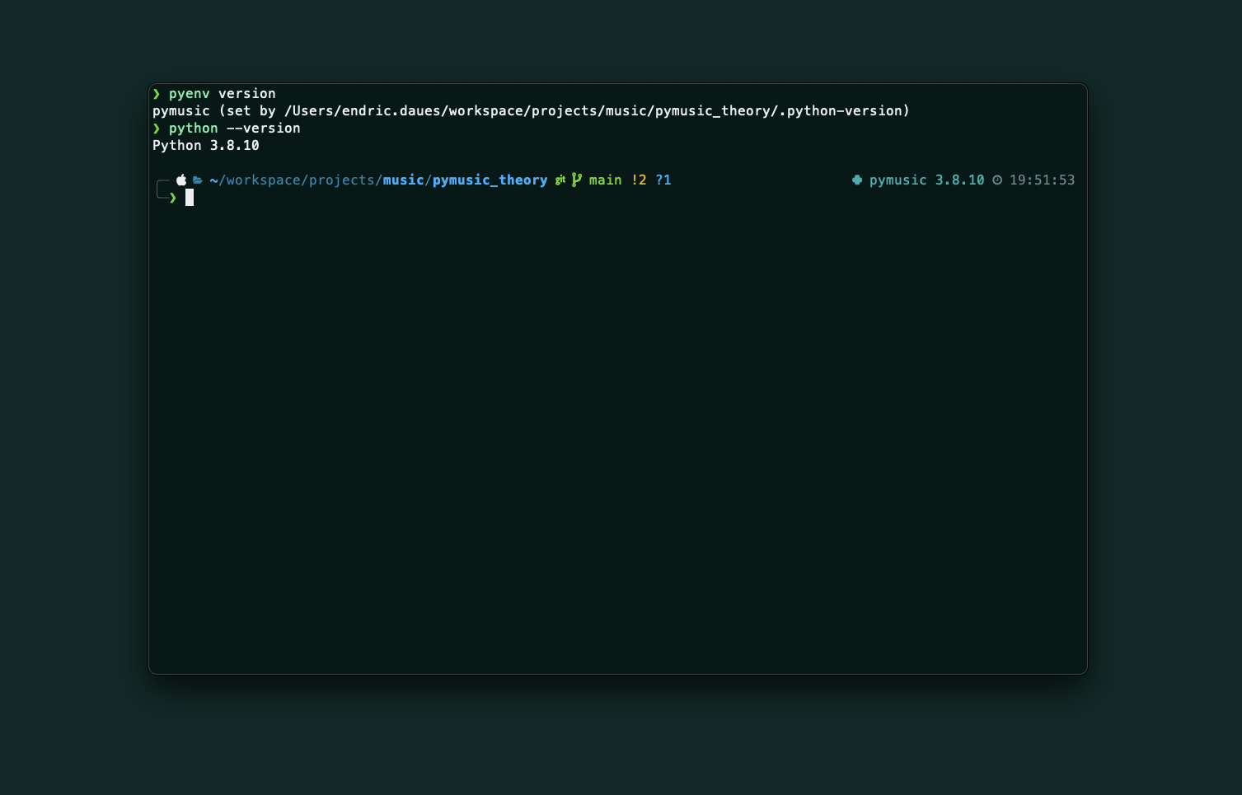
Task: Click the bold 'music' directory segment in the prompt
Action: [404, 180]
